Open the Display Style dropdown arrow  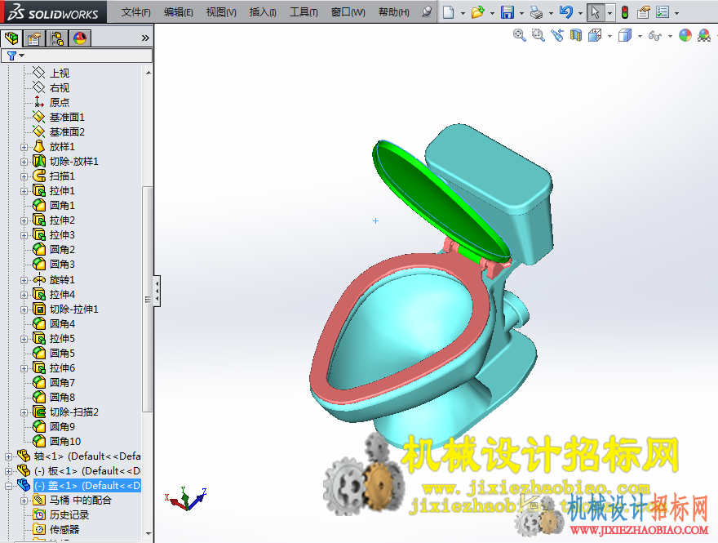click(x=640, y=36)
